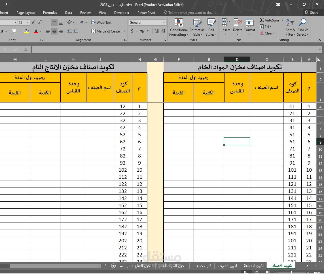Add a new sheet
Image resolution: width=324 pixels, height=274 pixels.
(x=113, y=266)
